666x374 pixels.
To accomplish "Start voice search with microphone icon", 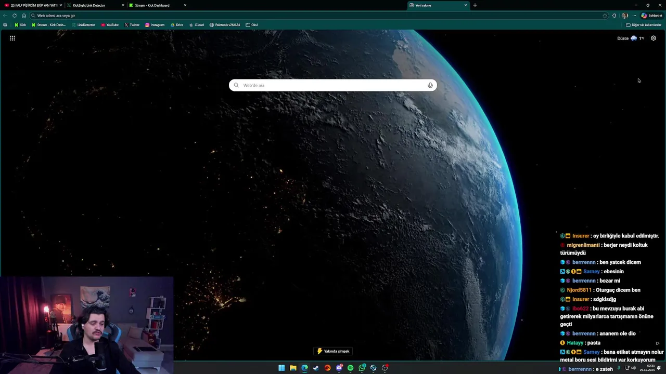I will click(x=430, y=85).
